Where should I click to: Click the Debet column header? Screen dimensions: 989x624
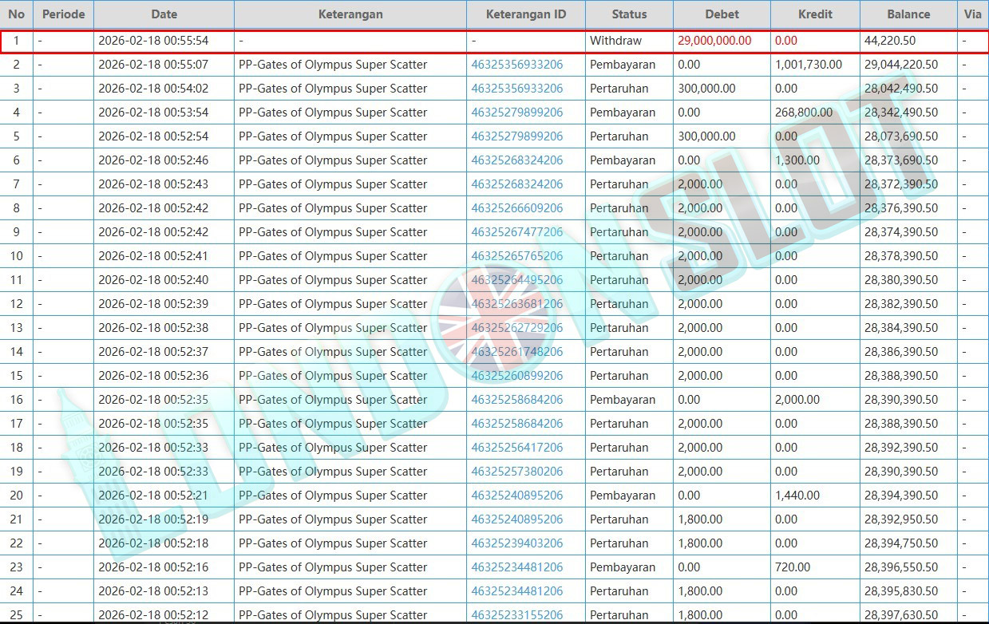coord(722,14)
